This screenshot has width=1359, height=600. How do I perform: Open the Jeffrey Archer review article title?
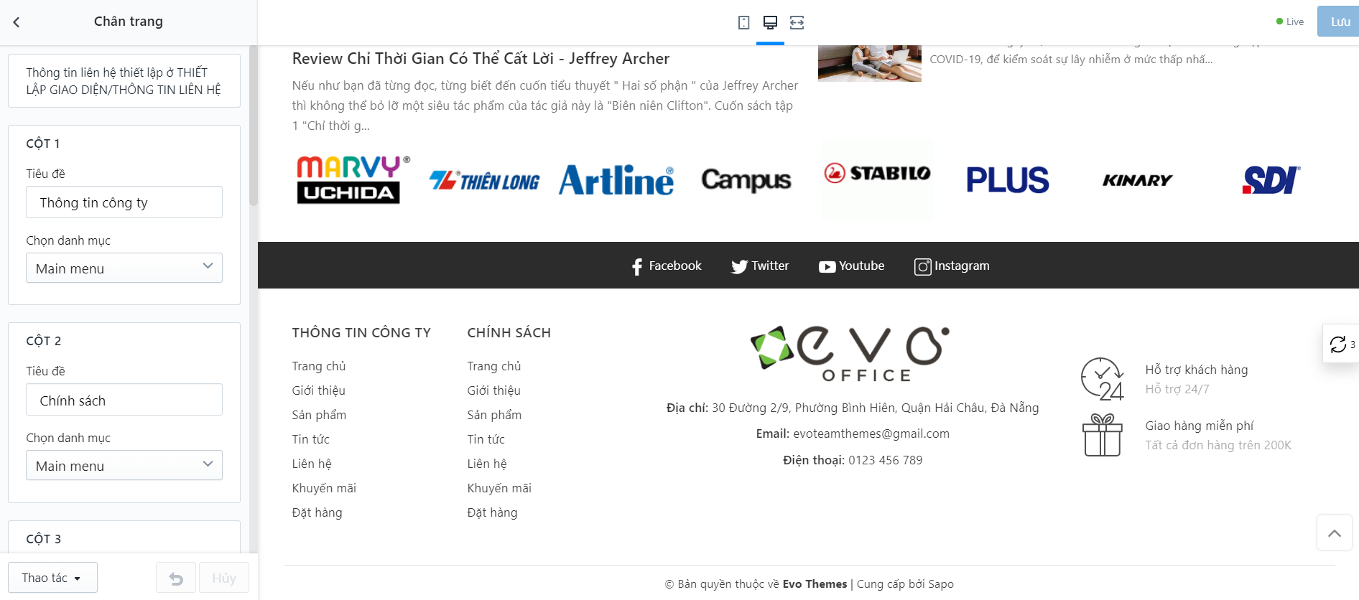point(481,59)
